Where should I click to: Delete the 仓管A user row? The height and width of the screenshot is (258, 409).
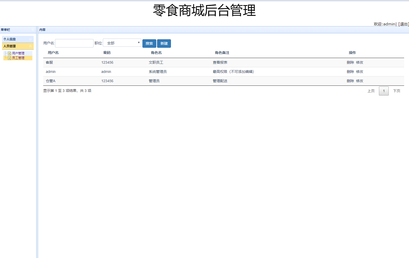(x=350, y=81)
